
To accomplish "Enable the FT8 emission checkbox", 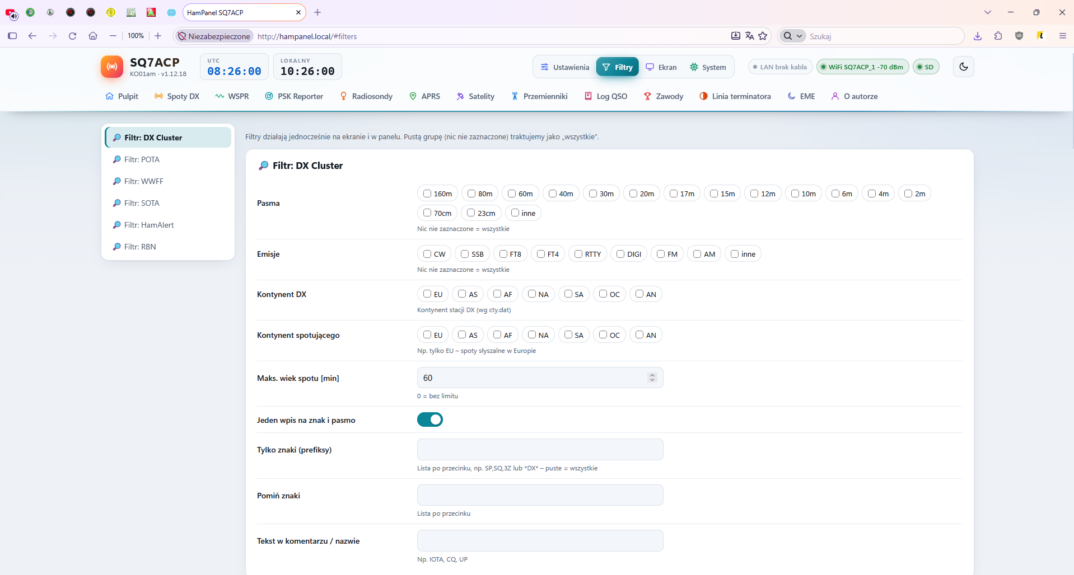I will 503,254.
